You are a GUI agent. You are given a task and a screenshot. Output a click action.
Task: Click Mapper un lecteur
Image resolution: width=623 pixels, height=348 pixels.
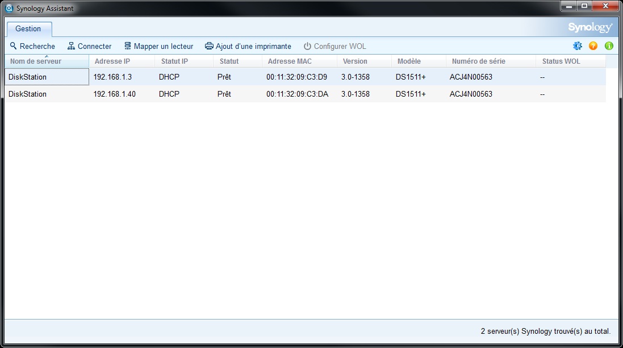click(x=158, y=46)
